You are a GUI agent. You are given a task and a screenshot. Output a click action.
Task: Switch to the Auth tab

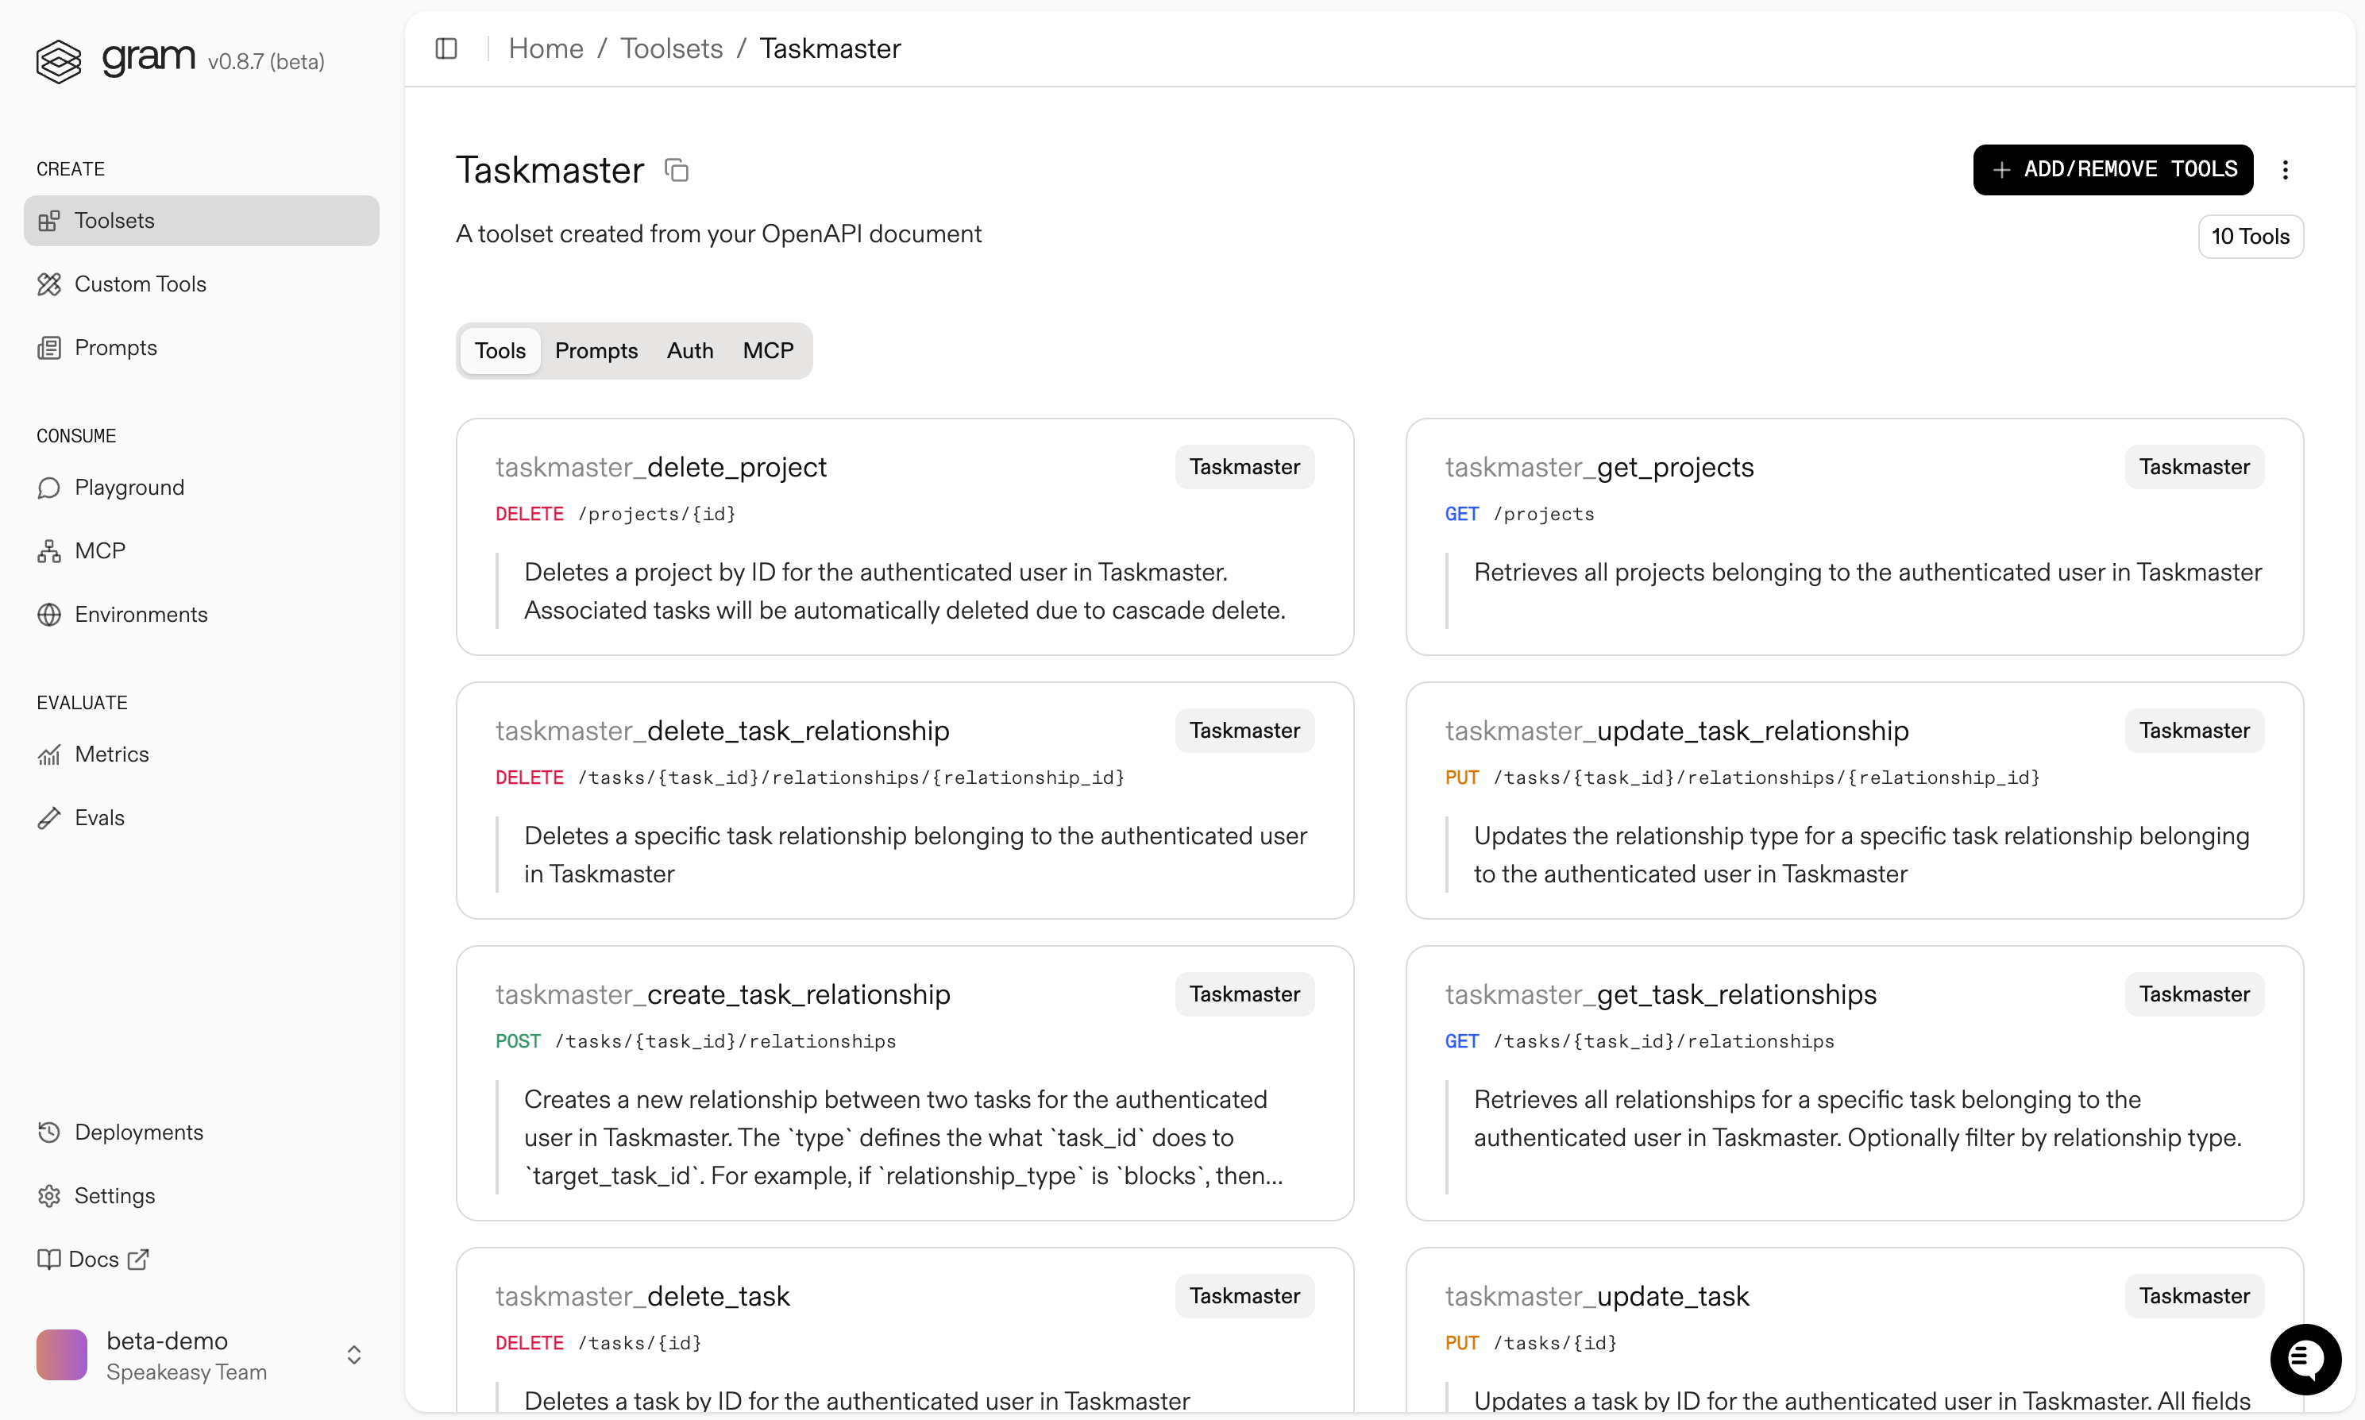click(x=690, y=351)
